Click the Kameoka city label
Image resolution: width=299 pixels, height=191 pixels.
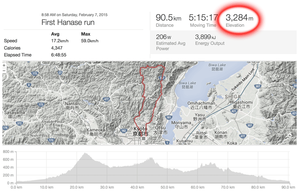point(96,132)
